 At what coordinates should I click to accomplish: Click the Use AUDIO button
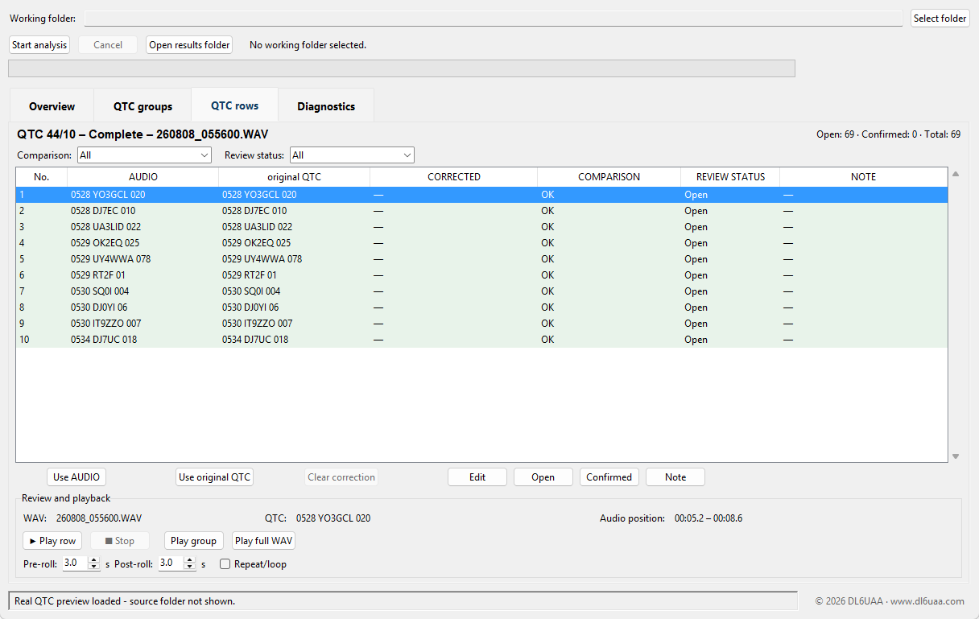pos(76,477)
